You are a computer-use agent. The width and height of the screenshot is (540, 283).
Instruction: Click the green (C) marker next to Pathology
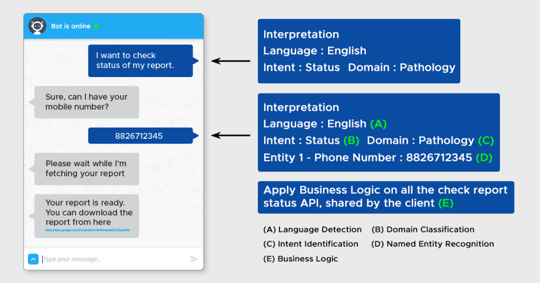pyautogui.click(x=486, y=140)
